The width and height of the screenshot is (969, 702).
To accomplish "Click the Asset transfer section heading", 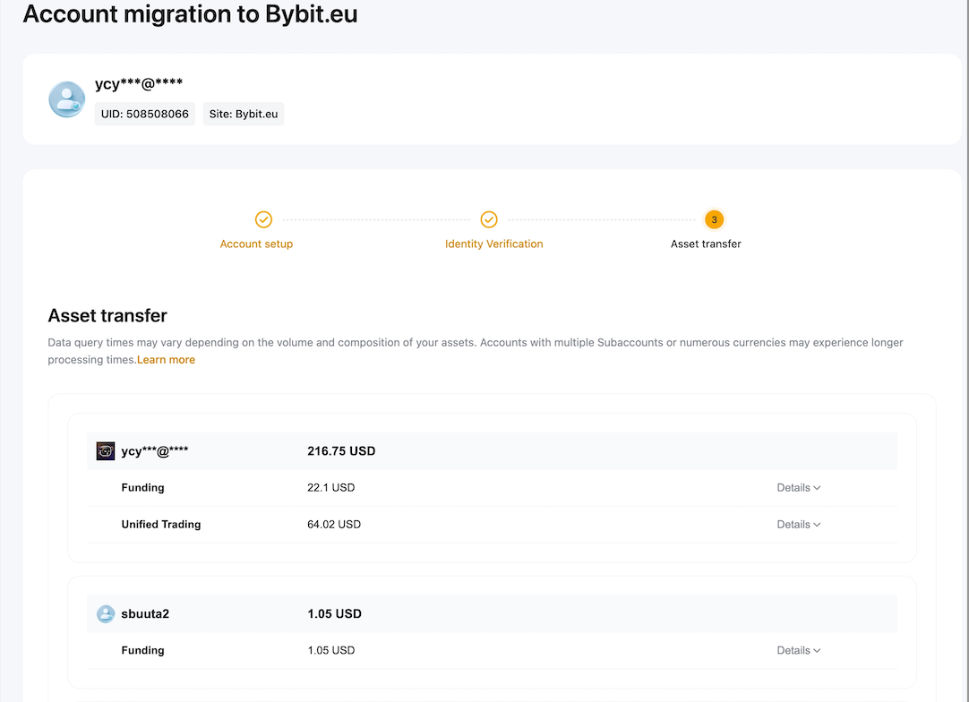I will click(x=107, y=315).
